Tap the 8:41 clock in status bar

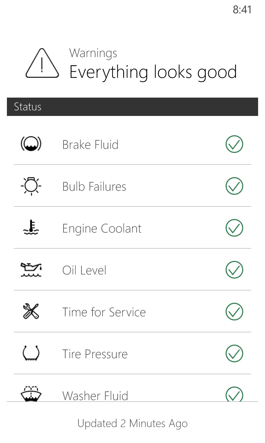pyautogui.click(x=242, y=10)
